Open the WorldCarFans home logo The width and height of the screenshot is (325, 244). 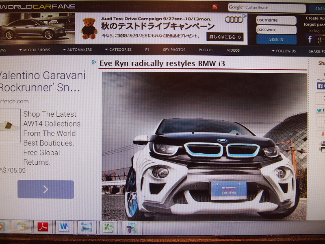[x=37, y=7]
